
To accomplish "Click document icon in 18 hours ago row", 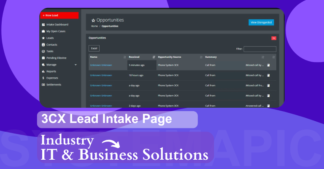I will pyautogui.click(x=268, y=75).
